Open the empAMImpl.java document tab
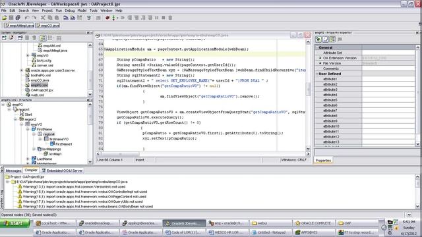Screen dimensions: 422x237 coord(19,26)
